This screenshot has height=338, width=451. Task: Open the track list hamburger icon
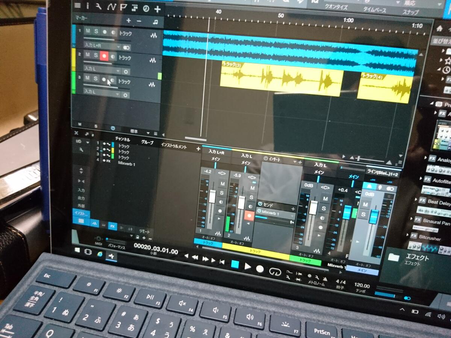[x=77, y=5]
